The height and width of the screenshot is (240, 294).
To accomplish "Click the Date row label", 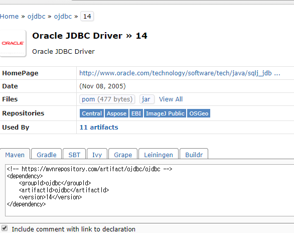I will [x=10, y=86].
